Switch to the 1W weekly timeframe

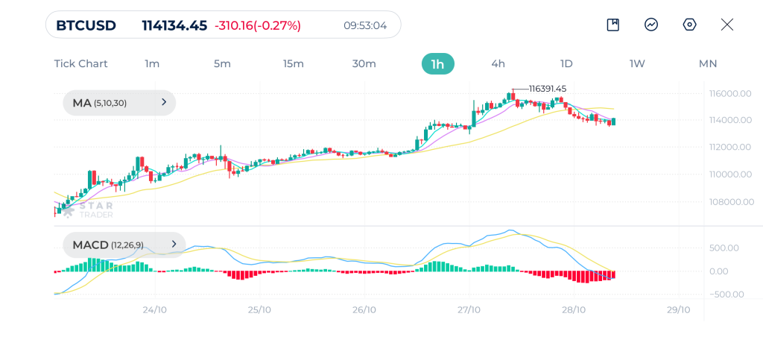637,63
